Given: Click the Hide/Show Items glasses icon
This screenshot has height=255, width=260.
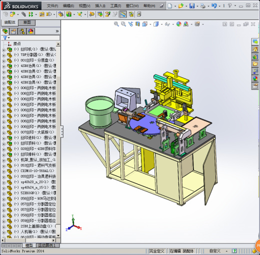Looking at the screenshot, I should click(x=167, y=24).
